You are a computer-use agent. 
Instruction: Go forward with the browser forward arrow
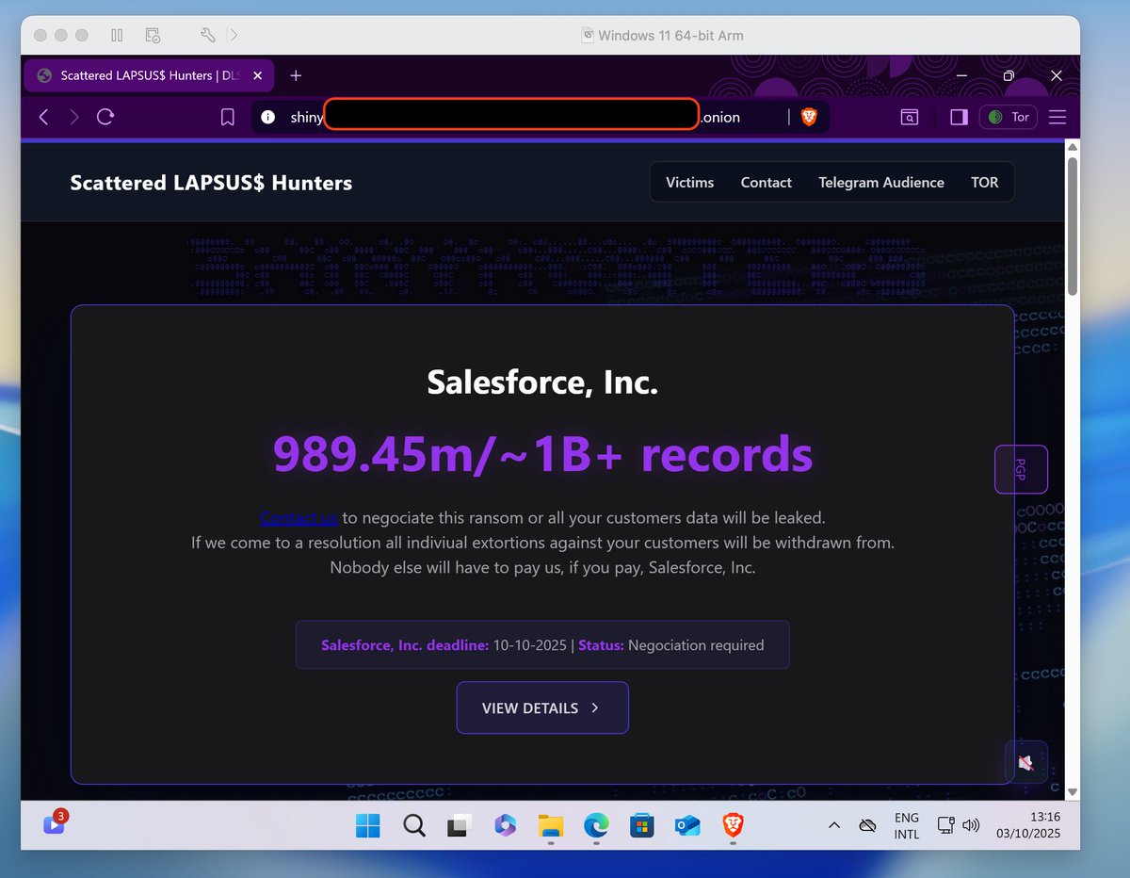pyautogui.click(x=74, y=117)
